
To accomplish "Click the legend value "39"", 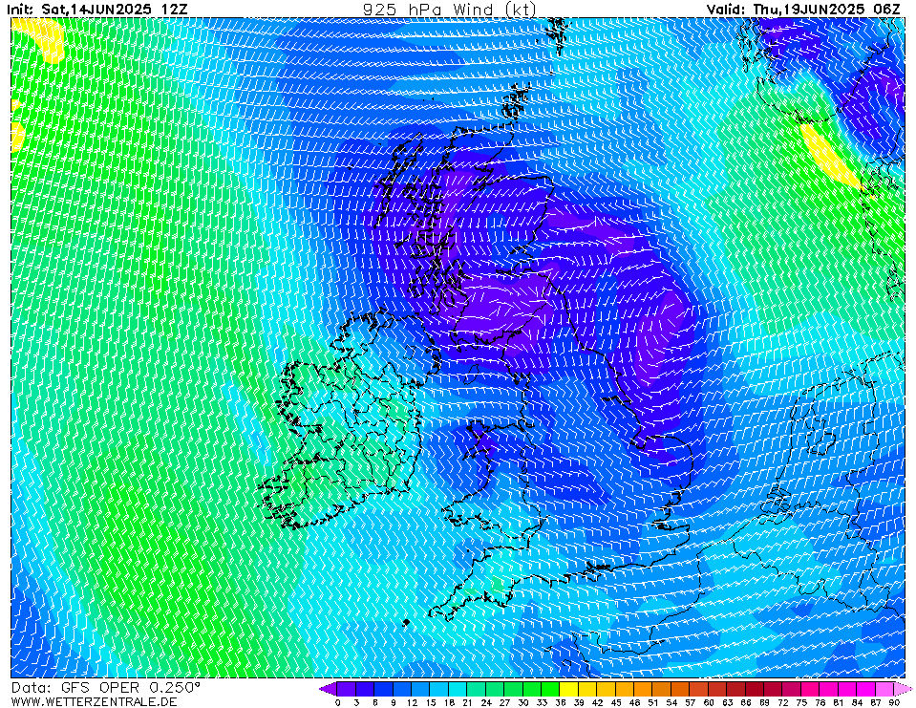I will (x=578, y=702).
